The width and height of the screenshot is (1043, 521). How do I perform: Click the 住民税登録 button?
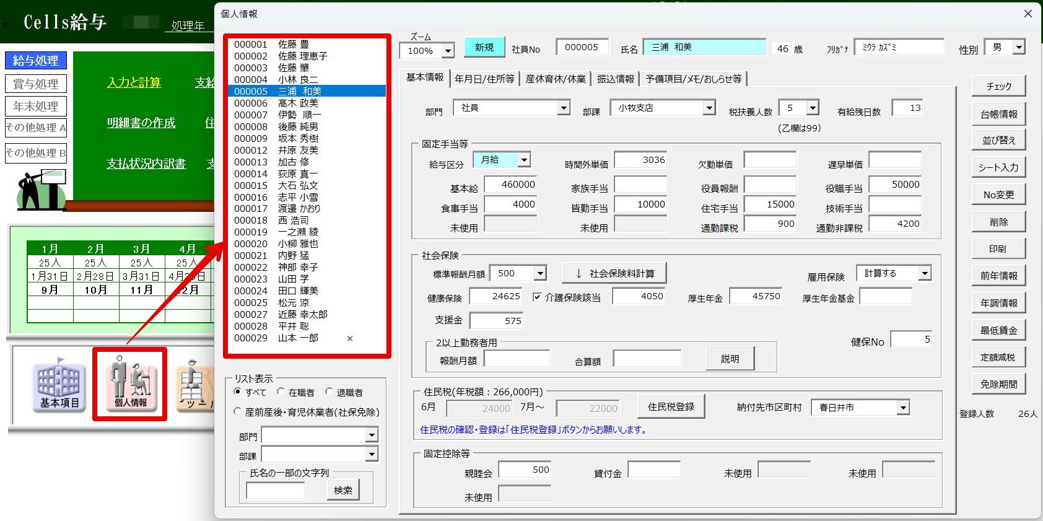click(x=671, y=407)
